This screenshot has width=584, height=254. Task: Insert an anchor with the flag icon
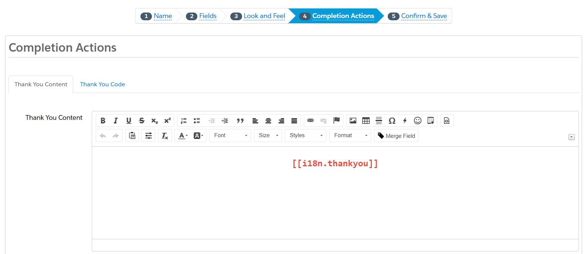(336, 121)
